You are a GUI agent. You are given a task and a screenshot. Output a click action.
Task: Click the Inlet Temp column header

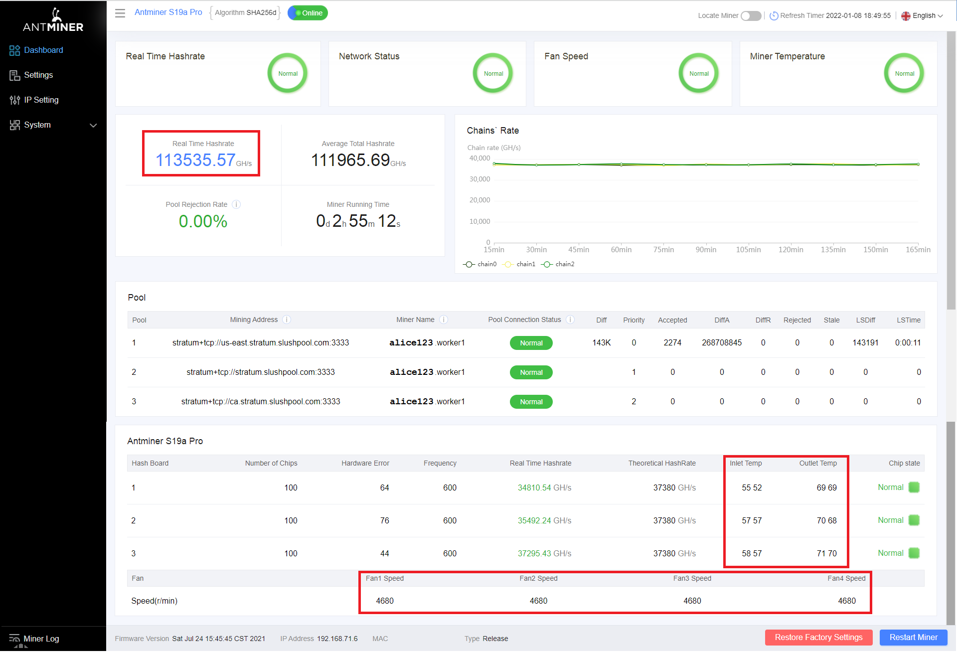[746, 464]
